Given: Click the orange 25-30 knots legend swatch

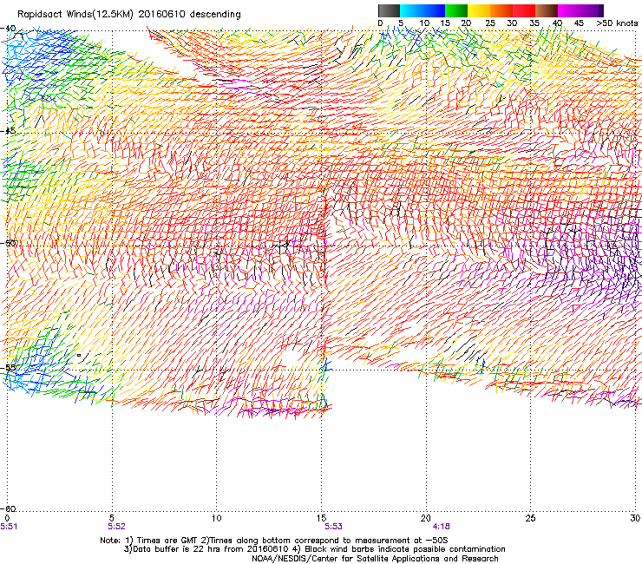Looking at the screenshot, I should [501, 10].
